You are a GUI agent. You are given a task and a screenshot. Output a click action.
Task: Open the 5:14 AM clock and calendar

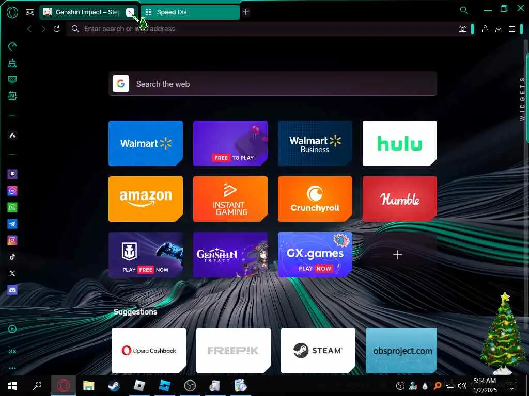coord(485,386)
